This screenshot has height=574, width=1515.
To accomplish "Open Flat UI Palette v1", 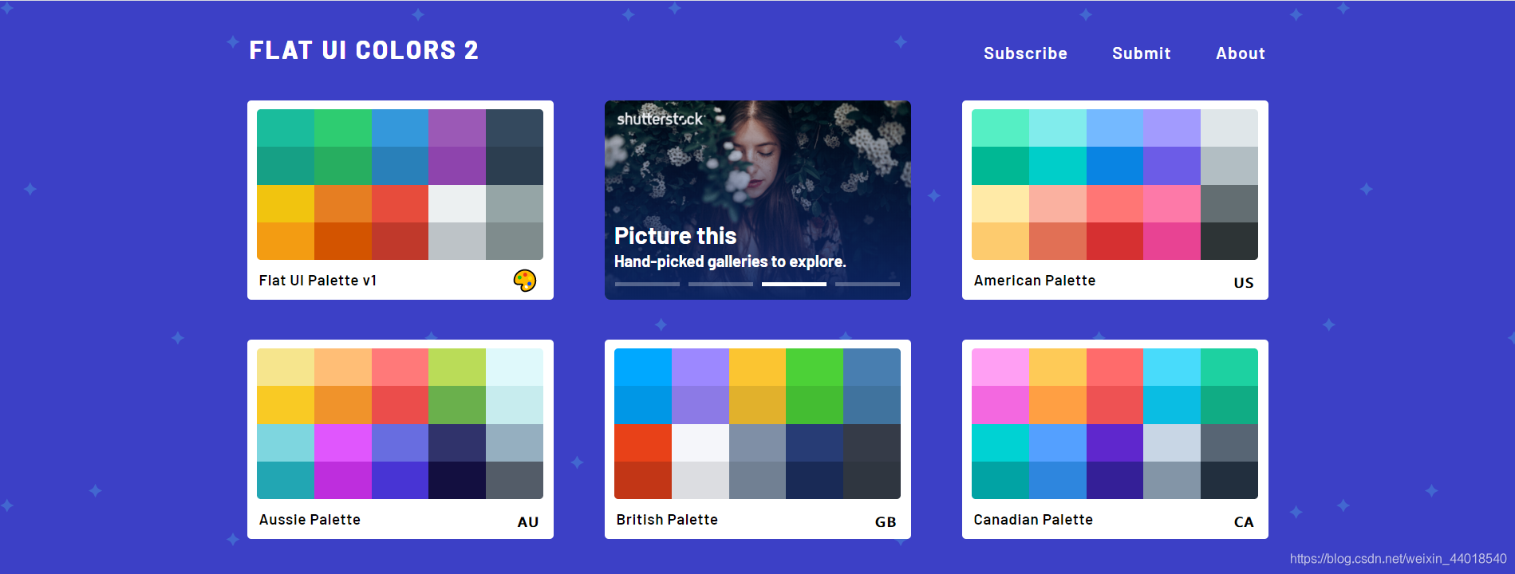I will pyautogui.click(x=400, y=200).
